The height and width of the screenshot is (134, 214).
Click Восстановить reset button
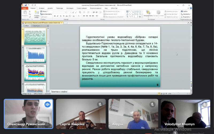point(46,14)
